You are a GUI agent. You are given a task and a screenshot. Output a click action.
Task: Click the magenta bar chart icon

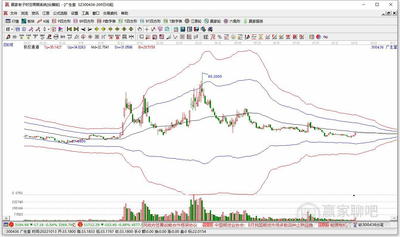coord(61,29)
